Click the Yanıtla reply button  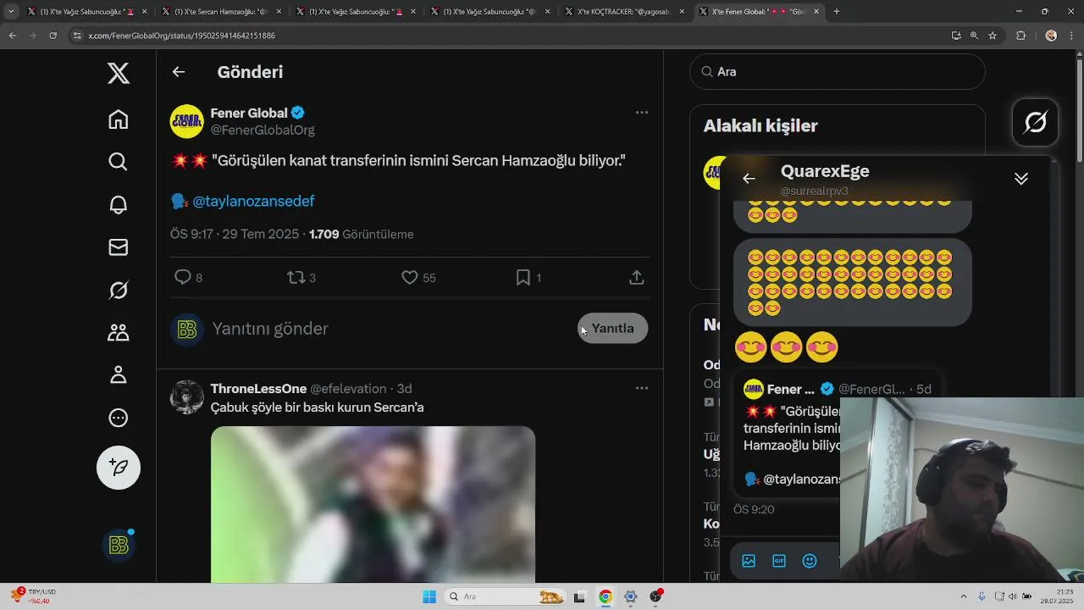[x=612, y=329]
